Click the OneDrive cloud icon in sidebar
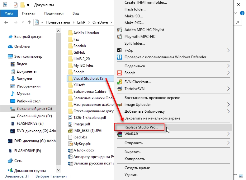Image resolution: width=246 pixels, height=180 pixels. pos(10,47)
